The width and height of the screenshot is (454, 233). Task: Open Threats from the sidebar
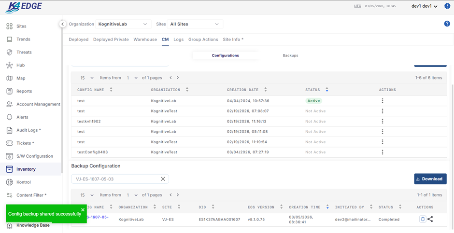click(x=24, y=52)
